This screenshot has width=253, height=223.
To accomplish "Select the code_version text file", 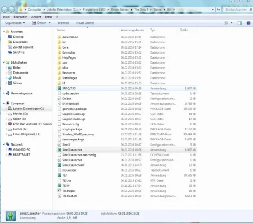I will tap(70, 94).
